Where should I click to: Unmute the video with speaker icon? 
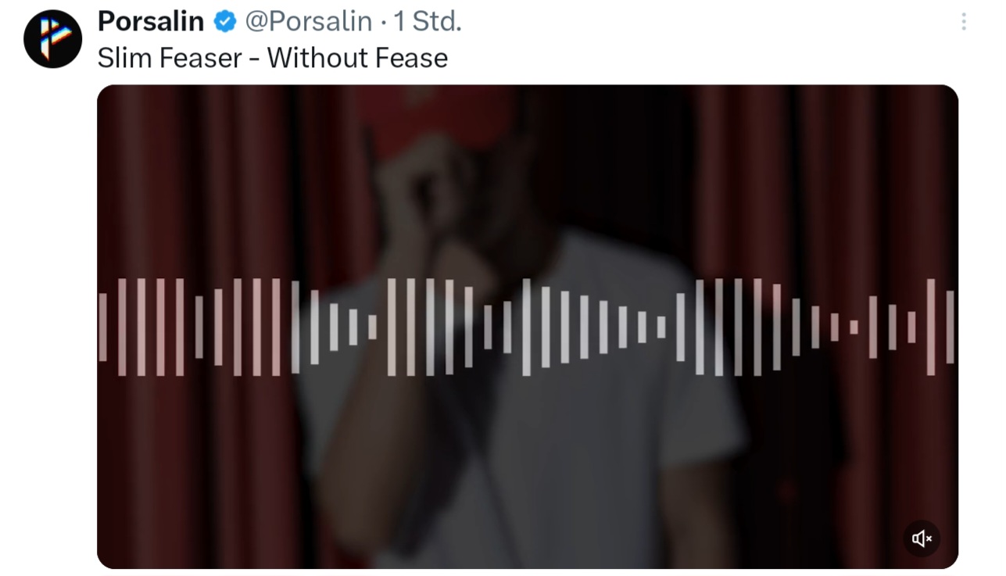922,538
